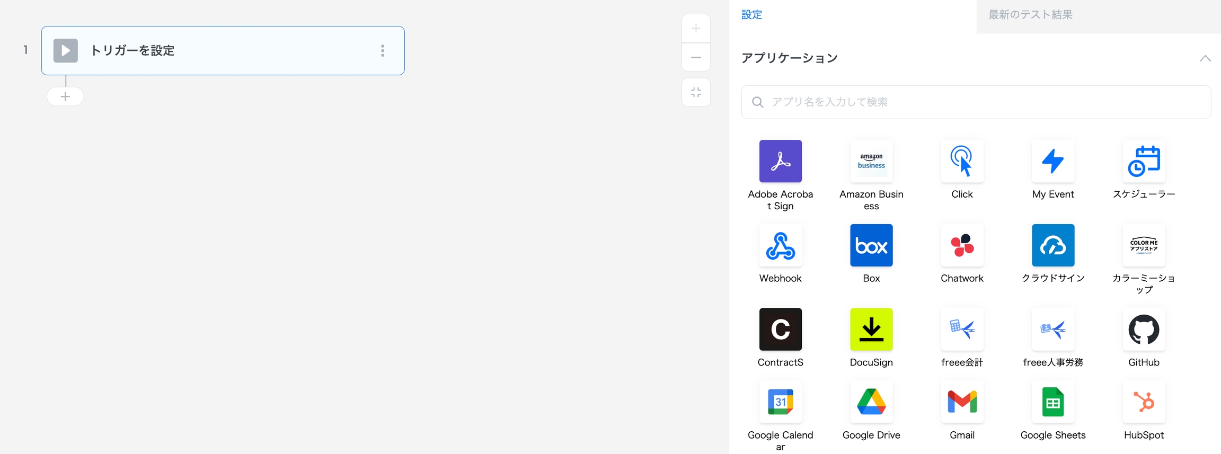Viewport: 1221px width, 454px height.
Task: Pick the GitHub app icon
Action: tap(1144, 330)
